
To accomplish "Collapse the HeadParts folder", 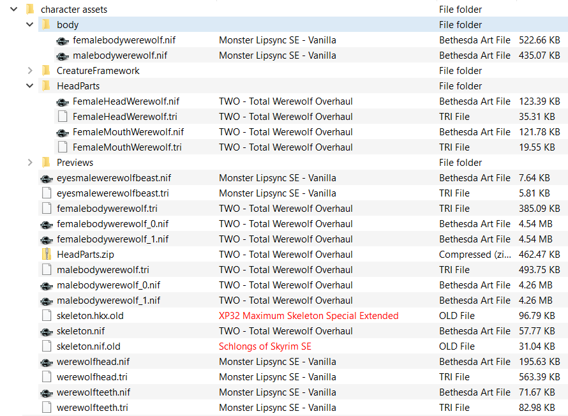I will coord(30,85).
